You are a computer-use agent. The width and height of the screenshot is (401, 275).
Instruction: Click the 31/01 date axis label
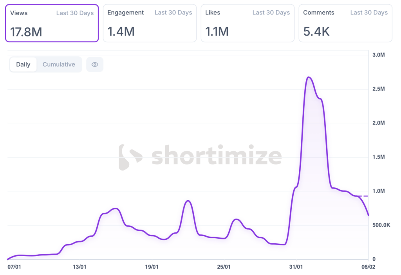pyautogui.click(x=296, y=267)
